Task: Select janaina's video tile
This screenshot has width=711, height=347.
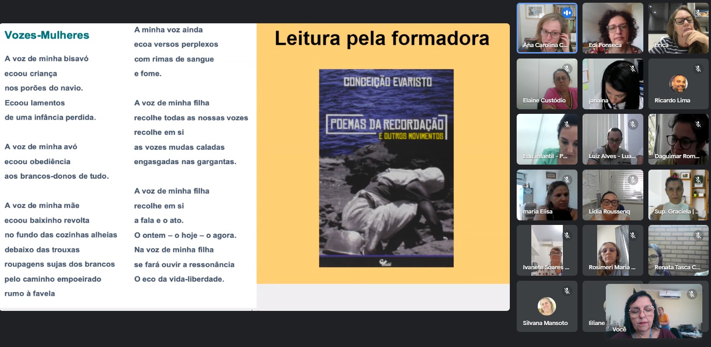Action: coord(613,84)
